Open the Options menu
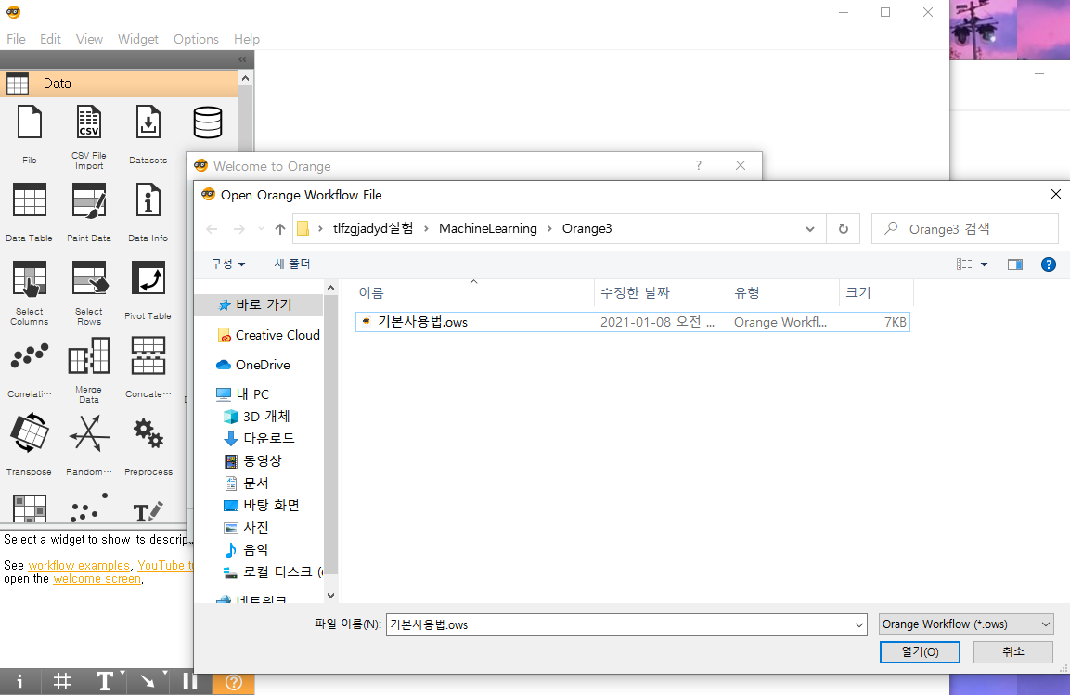 [196, 39]
